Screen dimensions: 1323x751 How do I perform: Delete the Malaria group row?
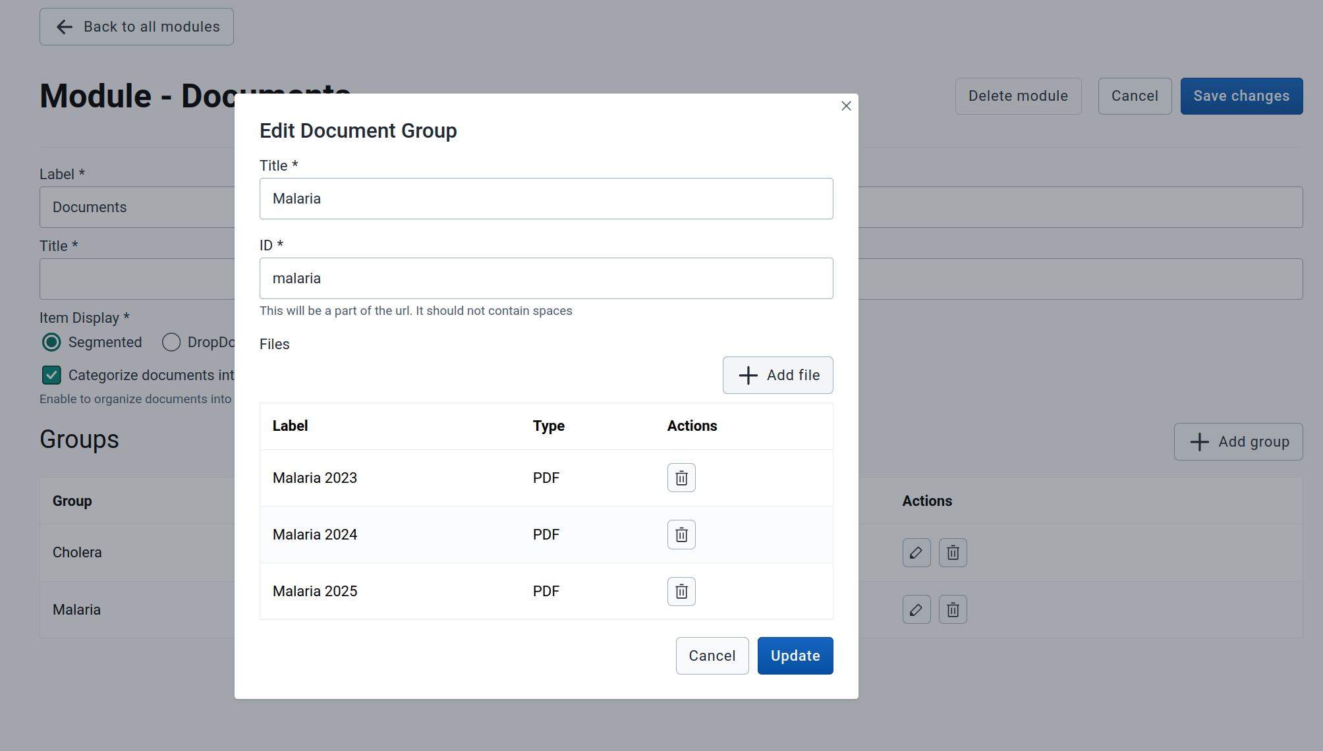click(x=953, y=609)
